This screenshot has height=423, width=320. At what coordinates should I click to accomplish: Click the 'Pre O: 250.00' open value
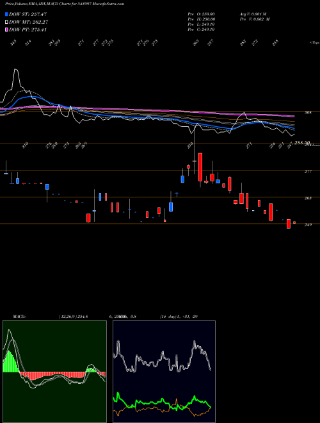[201, 14]
